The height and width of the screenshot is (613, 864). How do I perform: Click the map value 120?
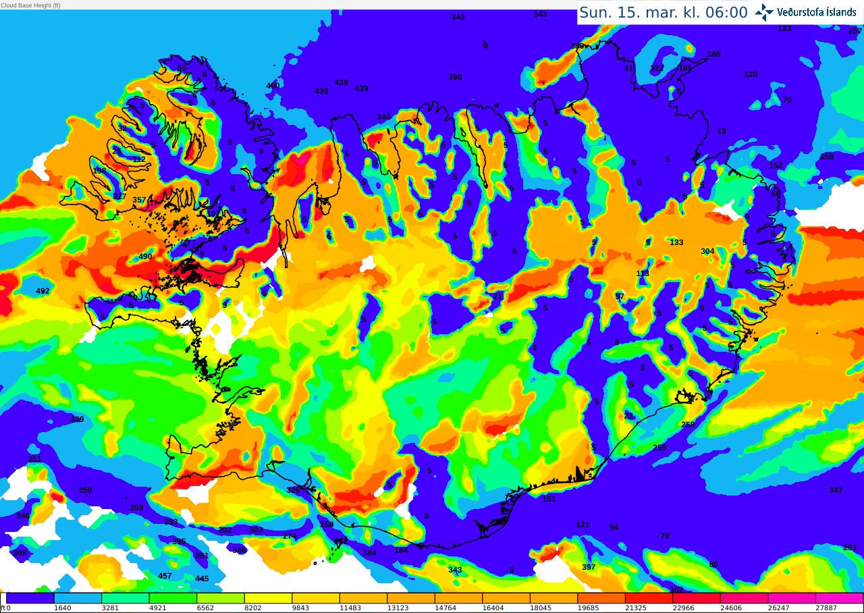[x=751, y=74]
